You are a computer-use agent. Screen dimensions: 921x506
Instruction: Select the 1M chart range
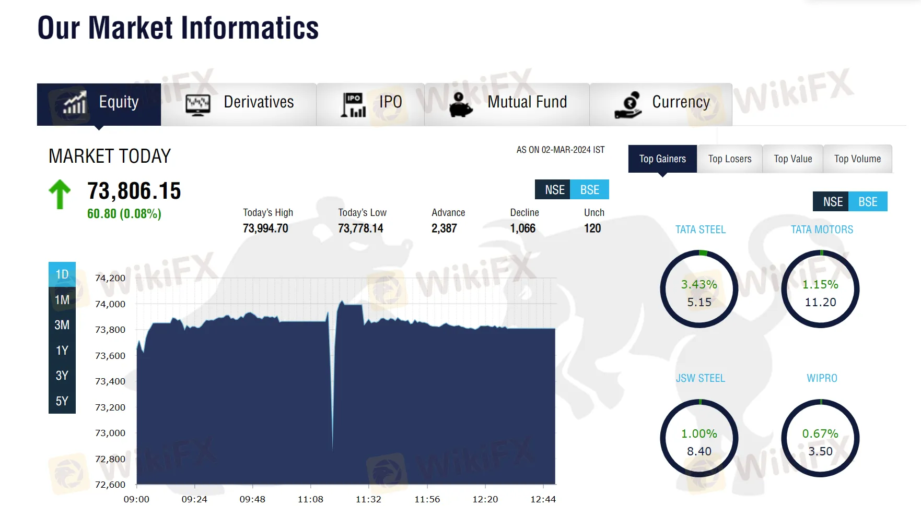62,299
